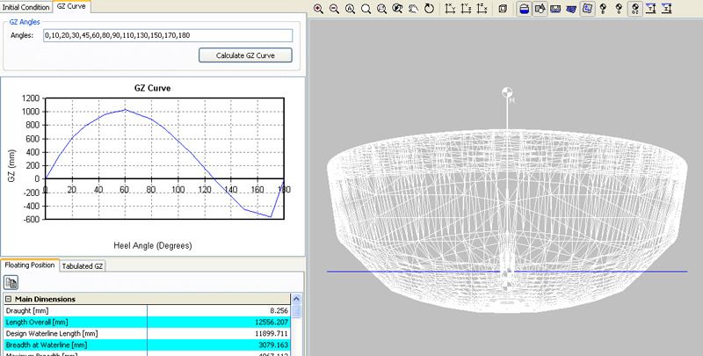Select the pan hand tool
Viewport: 703px width, 356px height.
point(413,9)
